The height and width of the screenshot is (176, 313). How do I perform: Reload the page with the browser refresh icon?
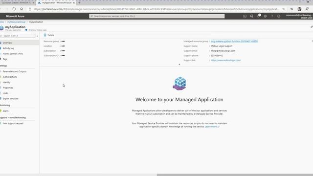tap(14, 9)
